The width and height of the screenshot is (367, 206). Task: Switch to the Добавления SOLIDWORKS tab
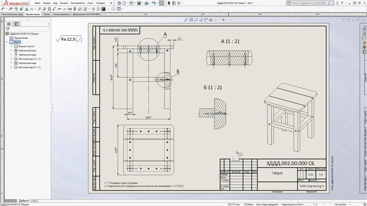coord(86,14)
